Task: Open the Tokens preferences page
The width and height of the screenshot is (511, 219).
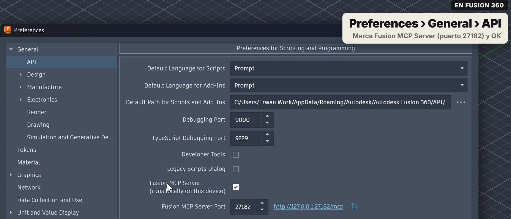Action: tap(27, 150)
